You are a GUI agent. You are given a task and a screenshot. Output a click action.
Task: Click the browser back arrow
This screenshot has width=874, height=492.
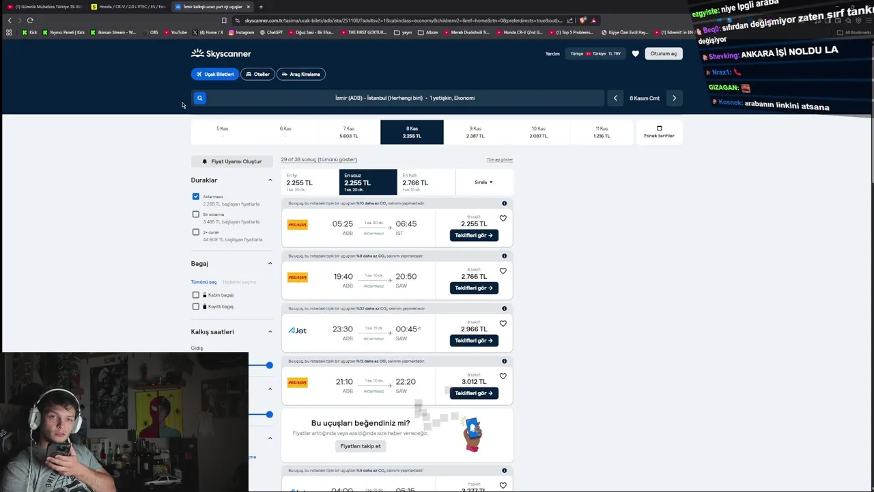10,20
